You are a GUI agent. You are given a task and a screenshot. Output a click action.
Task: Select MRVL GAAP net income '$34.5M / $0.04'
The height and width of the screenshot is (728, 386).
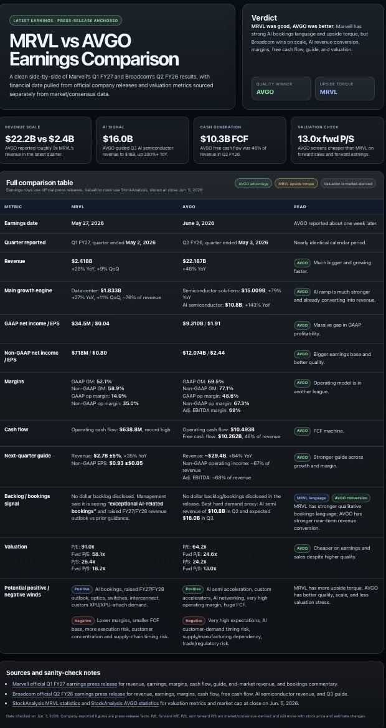[x=90, y=323]
